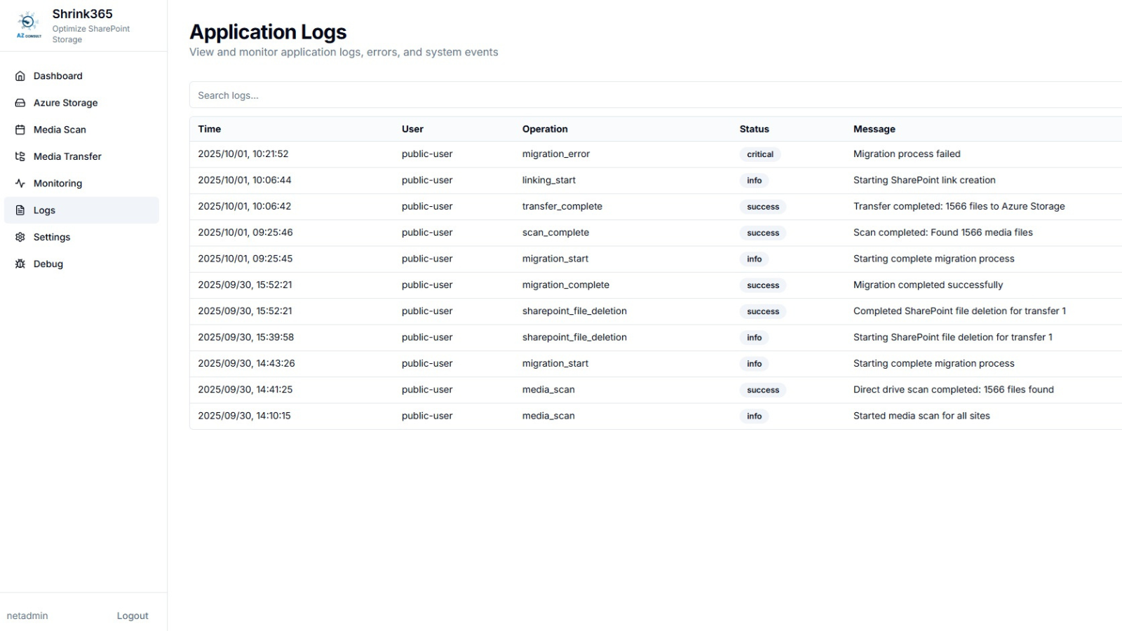Click the Application Logs heading

click(268, 32)
